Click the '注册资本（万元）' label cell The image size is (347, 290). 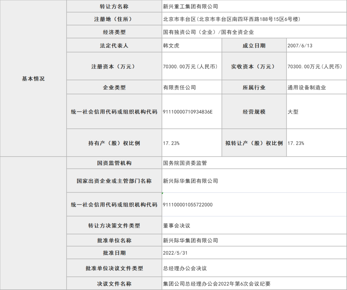pyautogui.click(x=114, y=66)
